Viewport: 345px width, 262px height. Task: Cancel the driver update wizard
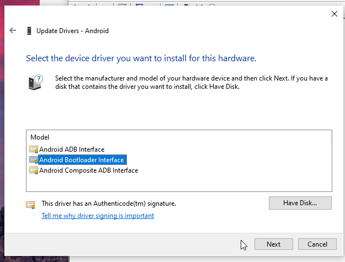point(317,244)
